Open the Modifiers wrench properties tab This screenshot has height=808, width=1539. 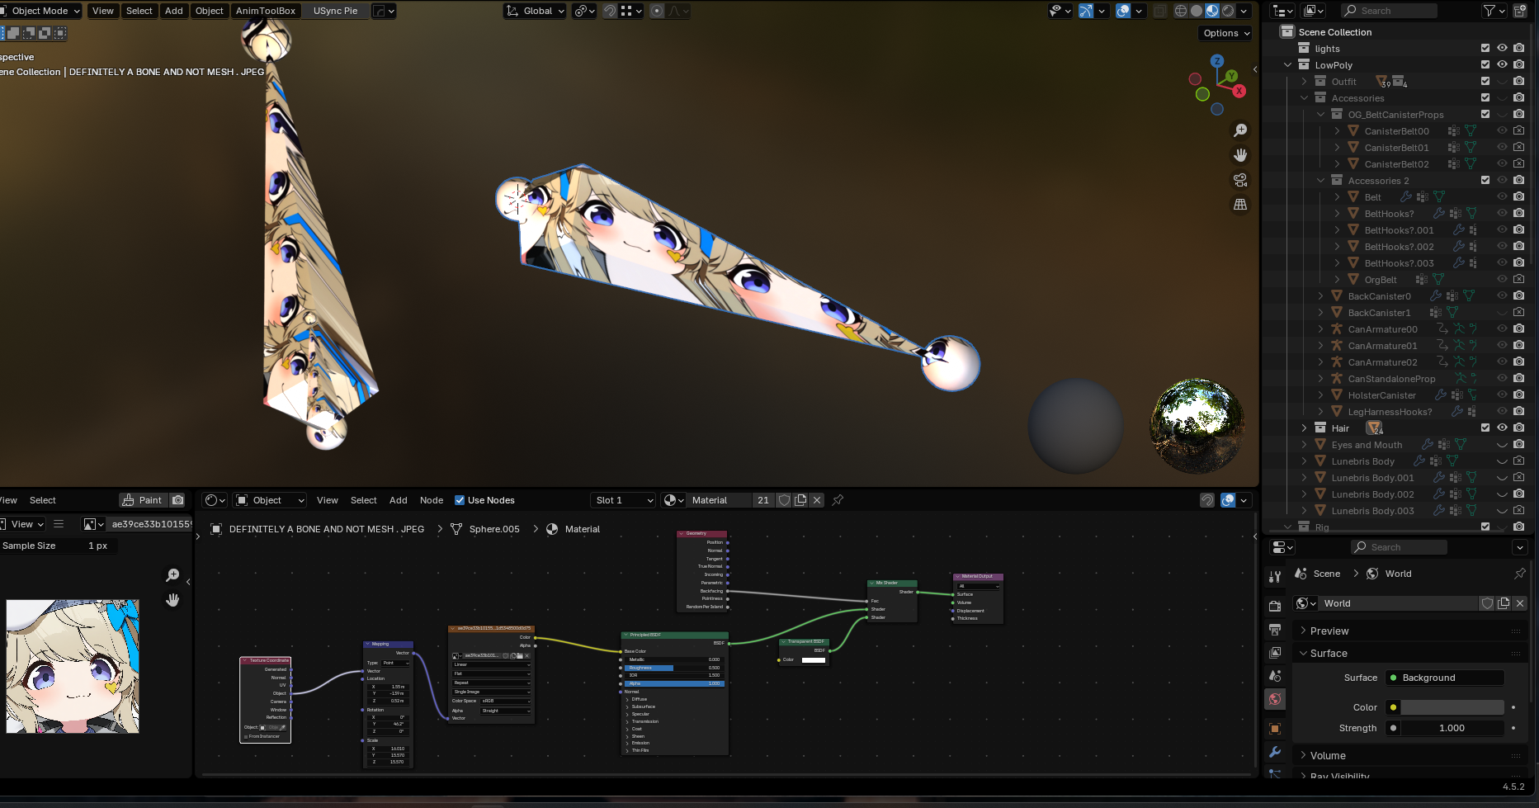click(x=1275, y=752)
